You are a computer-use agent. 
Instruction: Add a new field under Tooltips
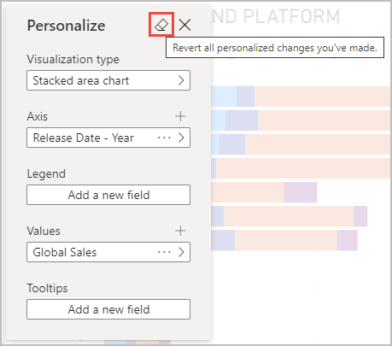coord(108,309)
